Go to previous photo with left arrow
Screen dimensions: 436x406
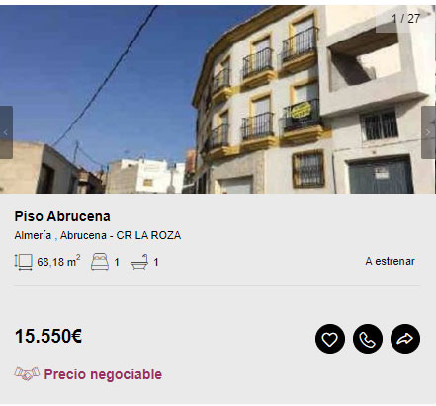(6, 132)
